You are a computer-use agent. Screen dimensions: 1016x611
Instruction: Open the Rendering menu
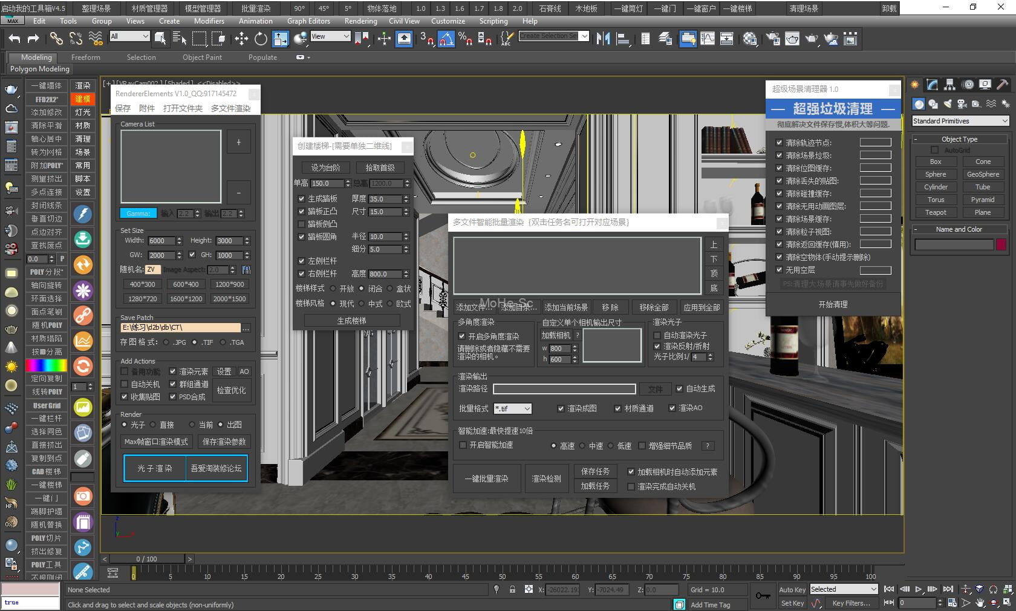[360, 21]
